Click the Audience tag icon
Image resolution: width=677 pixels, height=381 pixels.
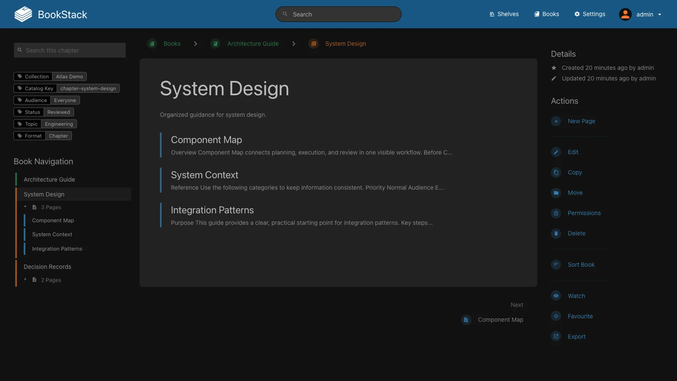point(19,100)
